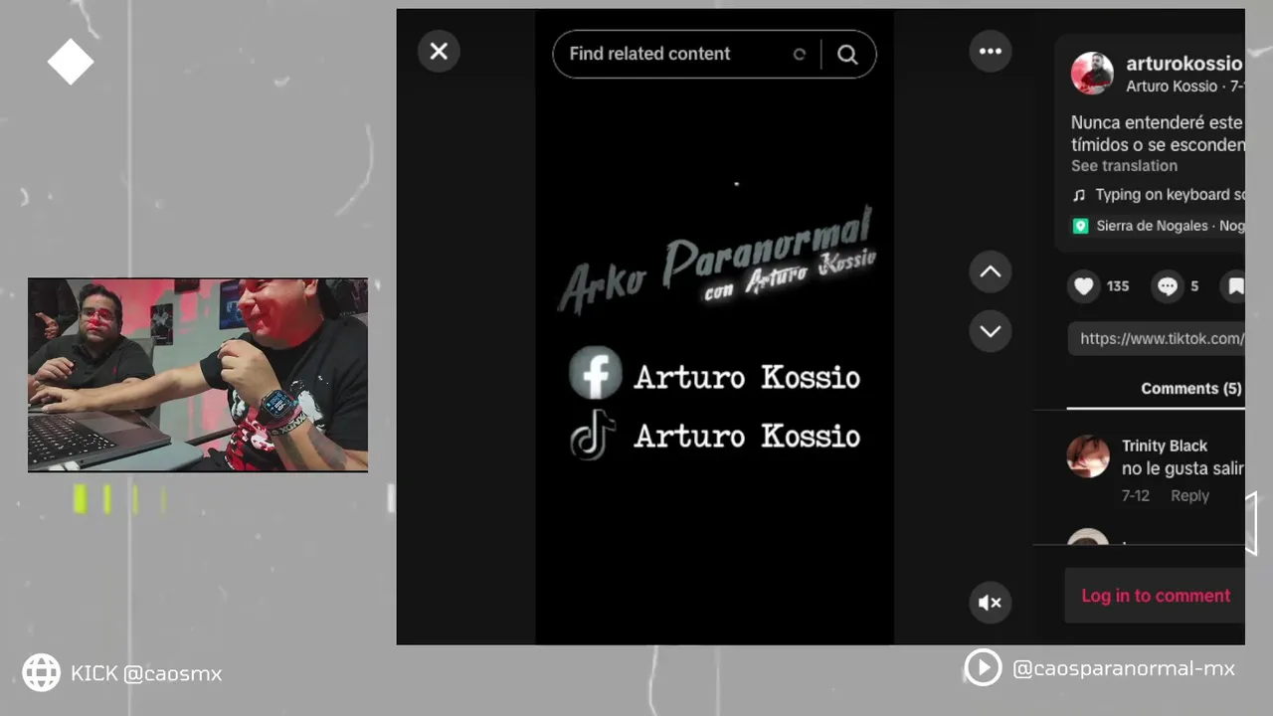Save video with bookmark icon
Viewport: 1273px width, 716px height.
(1234, 286)
